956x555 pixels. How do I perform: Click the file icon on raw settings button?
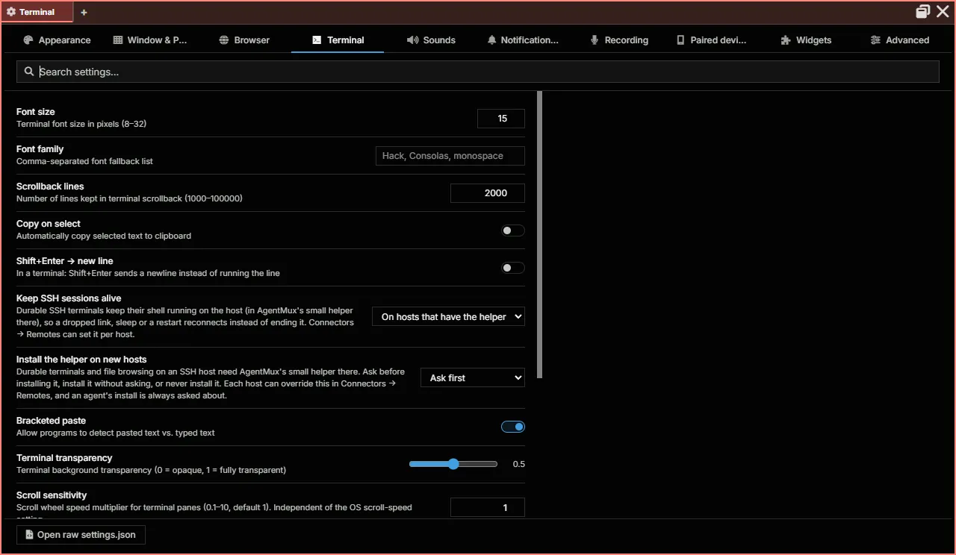[x=29, y=535]
